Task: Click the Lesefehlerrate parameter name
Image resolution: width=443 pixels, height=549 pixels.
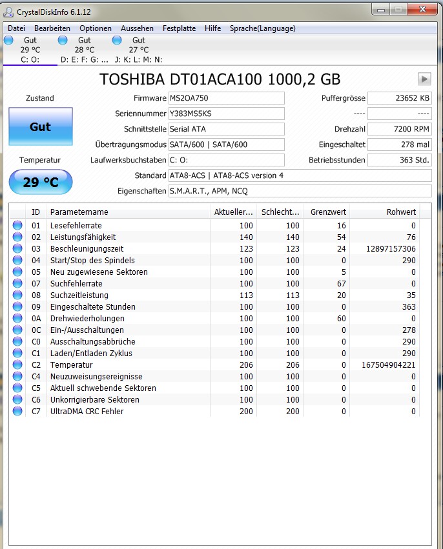Action: 76,226
